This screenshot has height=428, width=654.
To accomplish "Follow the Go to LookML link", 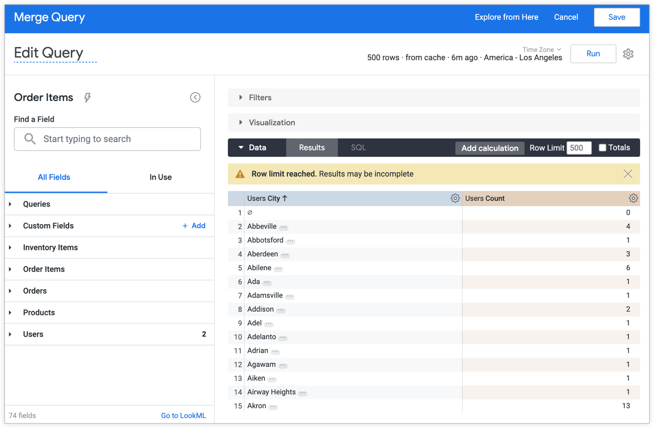I will click(x=184, y=415).
